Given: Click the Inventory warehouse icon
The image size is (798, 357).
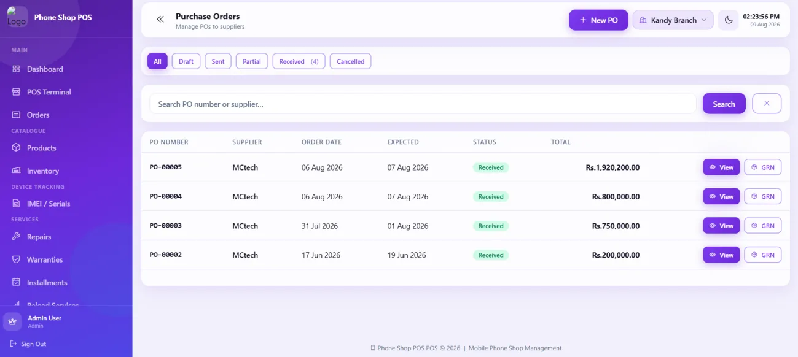Looking at the screenshot, I should tap(16, 171).
